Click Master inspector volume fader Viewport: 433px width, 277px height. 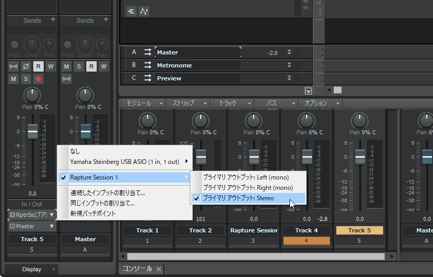[x=86, y=131]
